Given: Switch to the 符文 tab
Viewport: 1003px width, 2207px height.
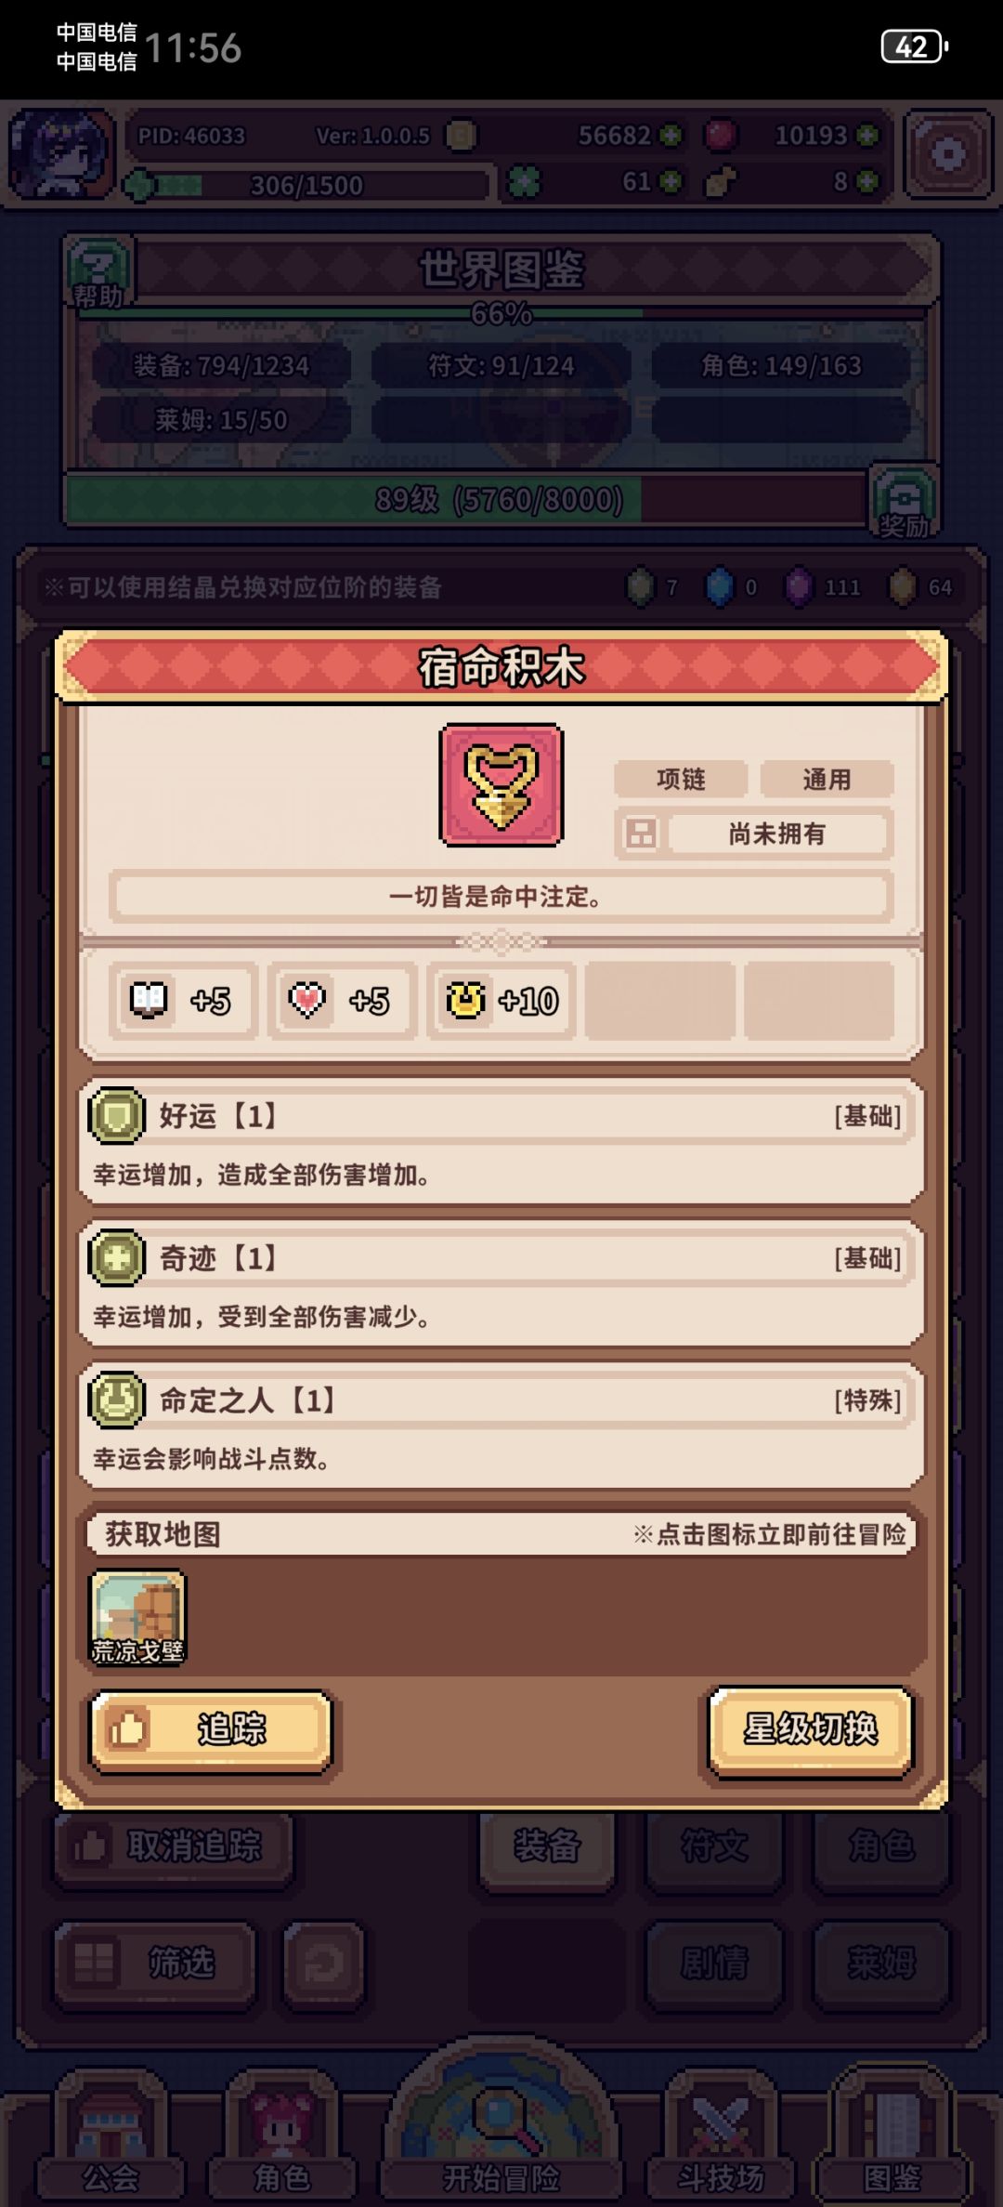Looking at the screenshot, I should [x=714, y=1847].
